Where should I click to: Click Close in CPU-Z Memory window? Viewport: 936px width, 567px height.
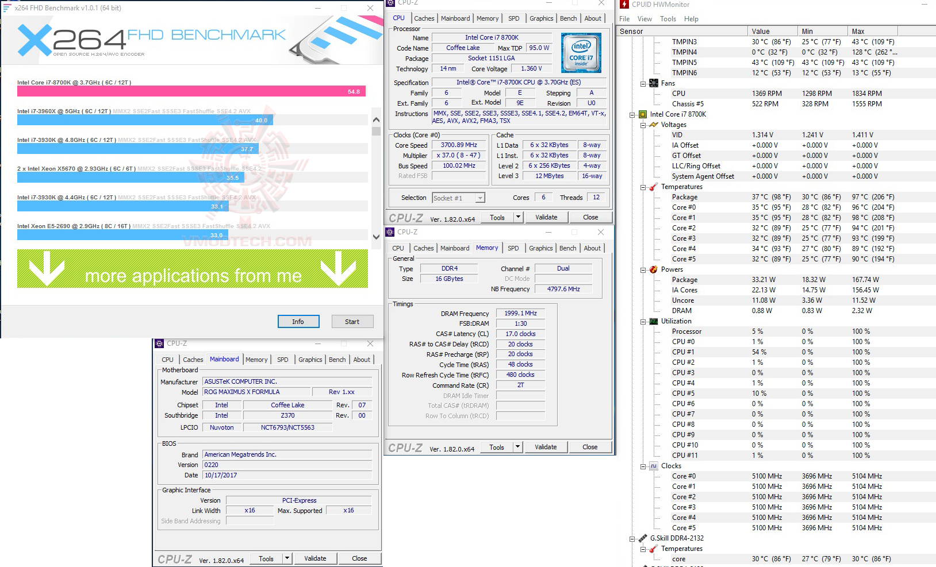590,447
